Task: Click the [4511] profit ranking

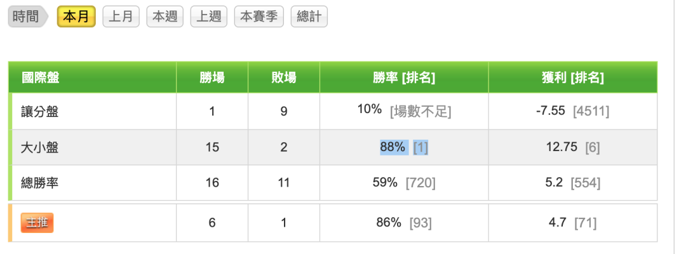Action: tap(591, 112)
